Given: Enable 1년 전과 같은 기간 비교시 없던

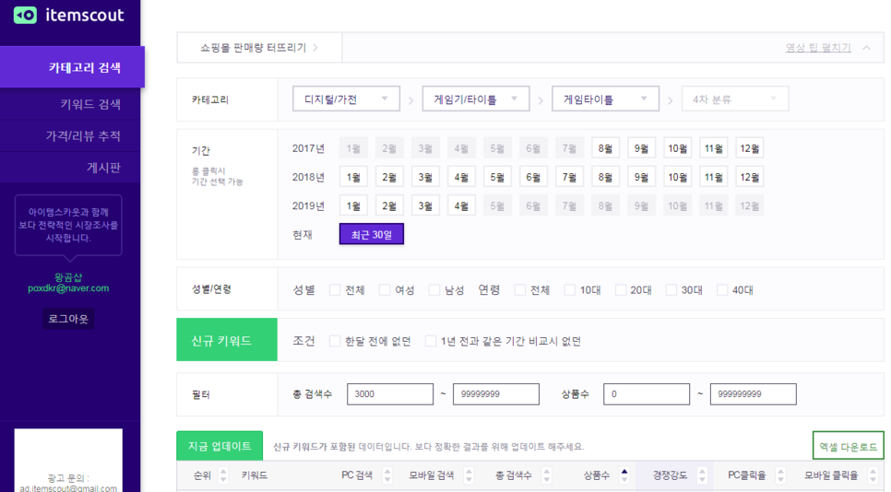Looking at the screenshot, I should pyautogui.click(x=431, y=341).
